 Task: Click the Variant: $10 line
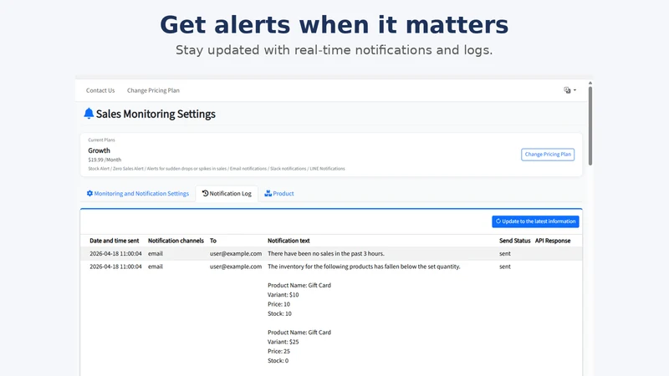(x=283, y=295)
